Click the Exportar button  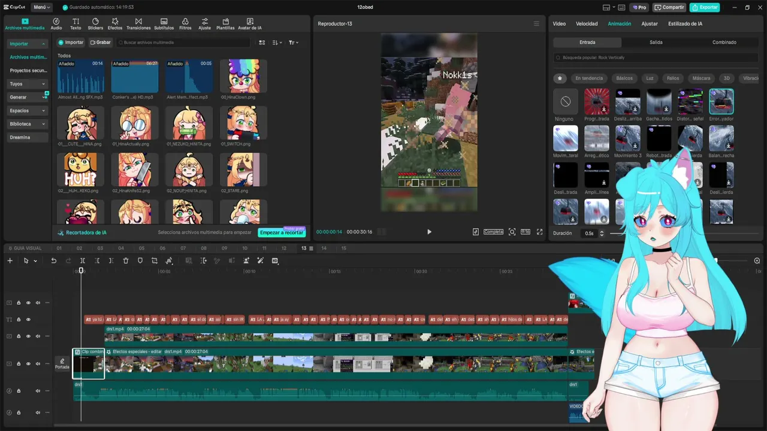[705, 7]
